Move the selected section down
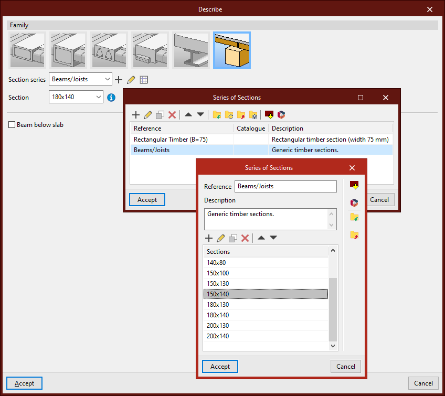Screen dimensions: 445x396 273,238
